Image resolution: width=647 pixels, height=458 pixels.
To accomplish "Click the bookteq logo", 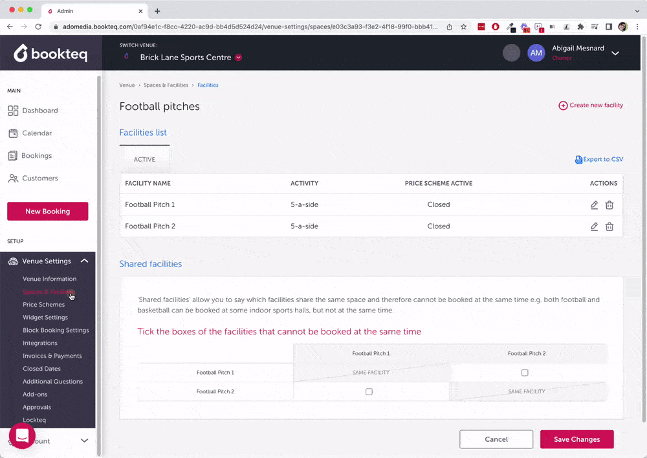I will [50, 54].
